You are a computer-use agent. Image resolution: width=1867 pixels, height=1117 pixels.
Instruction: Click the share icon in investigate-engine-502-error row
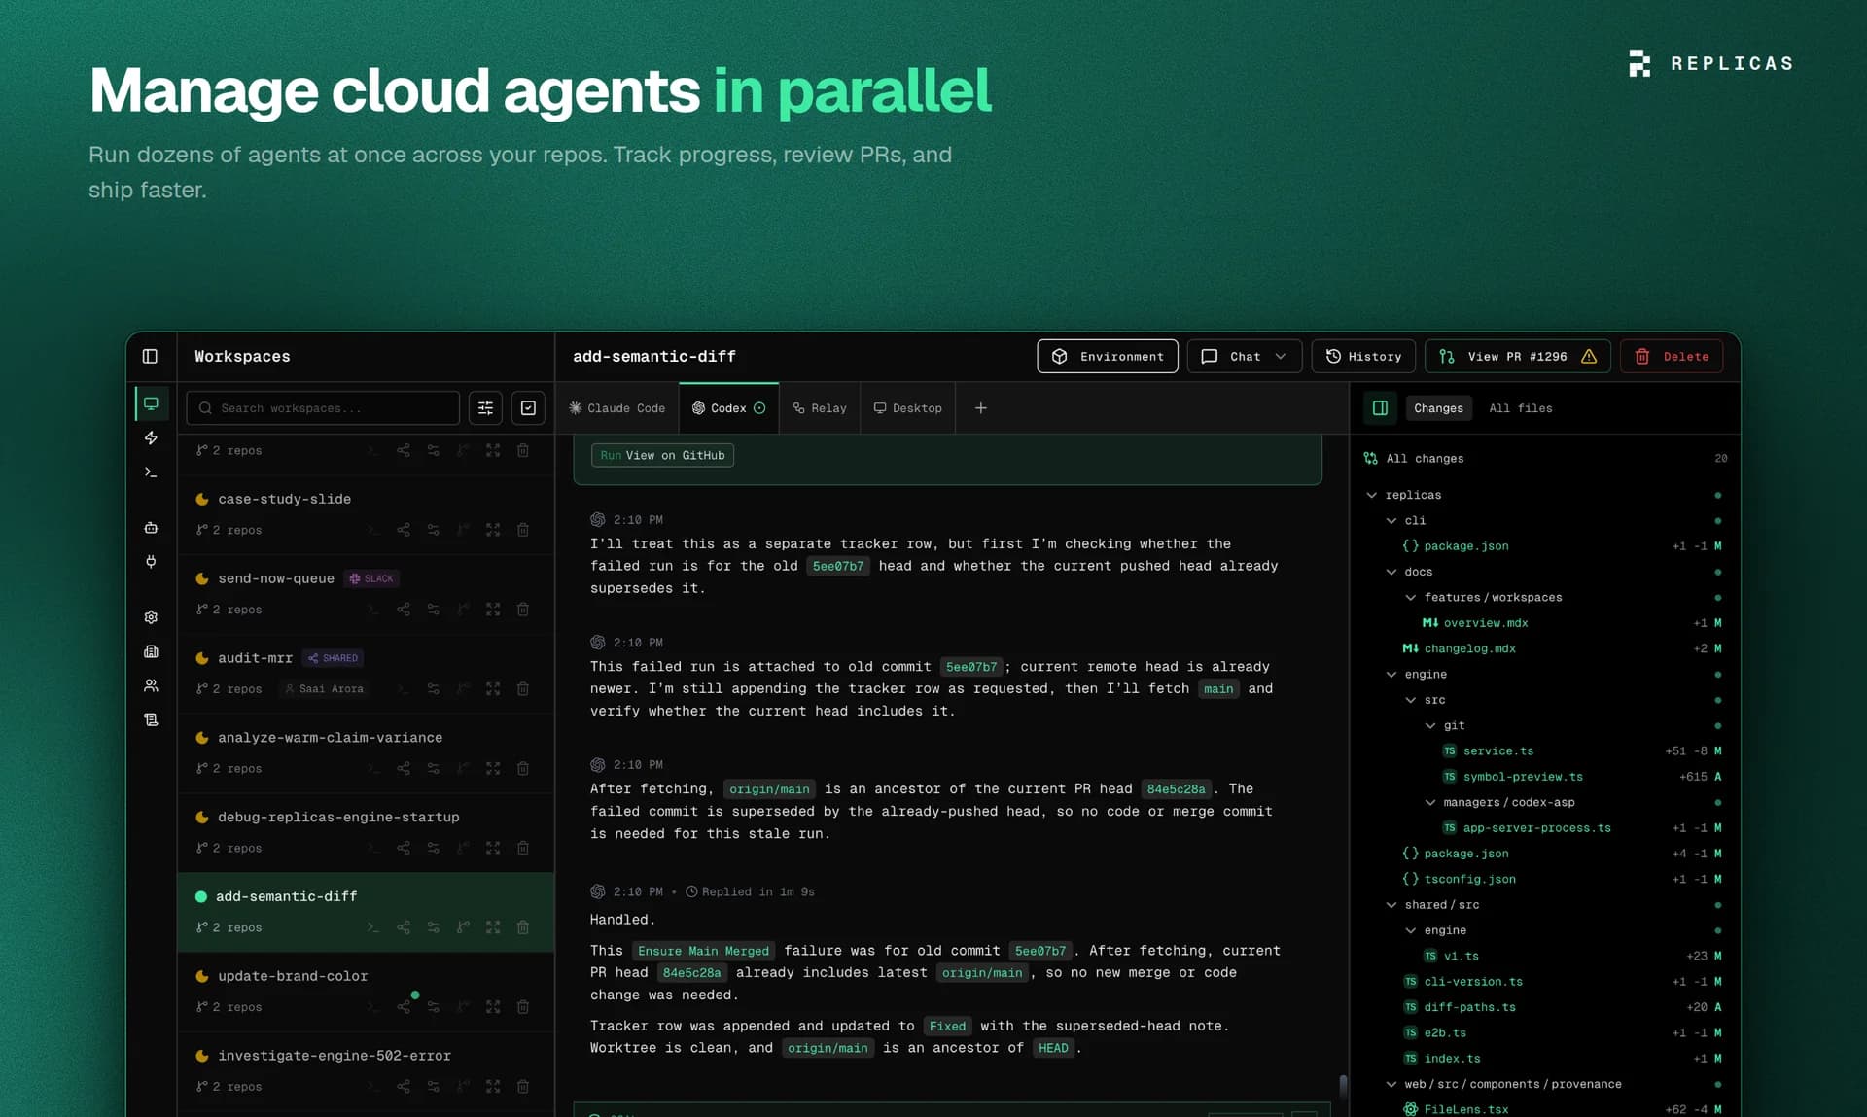[404, 1087]
